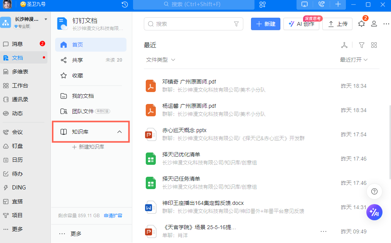The image size is (391, 243).
Task: Click the 新建 button
Action: click(265, 24)
